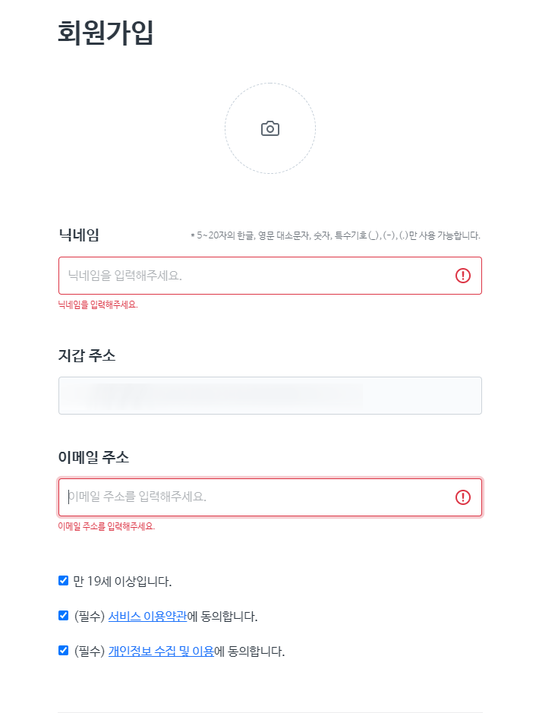Click the alert icon in the nickname field
The width and height of the screenshot is (539, 713).
tap(465, 275)
